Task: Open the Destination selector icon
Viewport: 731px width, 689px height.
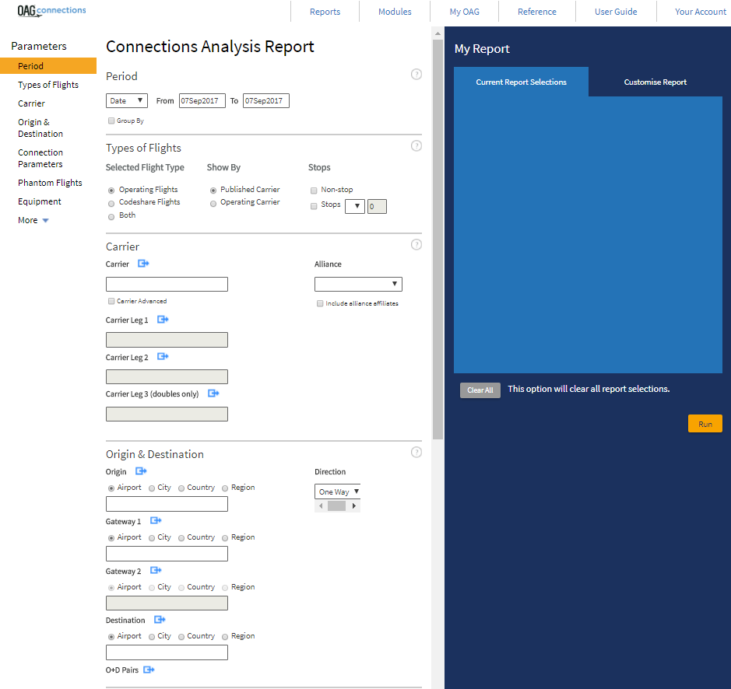Action: click(160, 620)
